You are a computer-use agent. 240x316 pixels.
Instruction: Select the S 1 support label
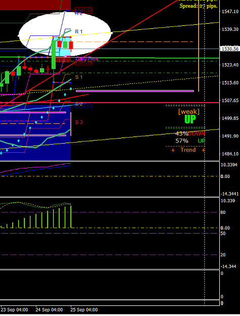click(79, 77)
